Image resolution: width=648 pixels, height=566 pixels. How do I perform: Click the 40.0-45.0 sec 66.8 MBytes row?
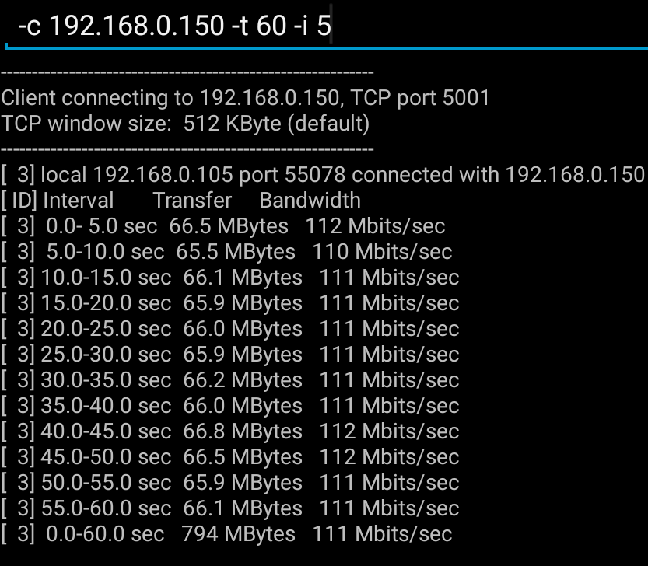230,431
